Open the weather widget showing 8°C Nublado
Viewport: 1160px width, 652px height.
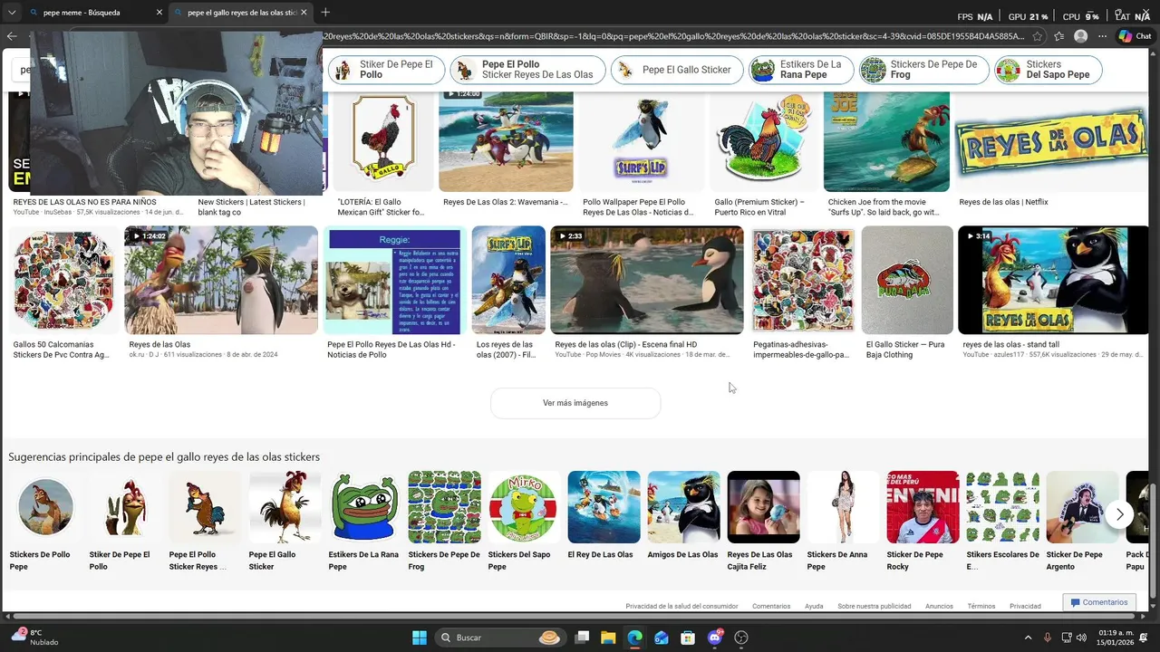[34, 638]
